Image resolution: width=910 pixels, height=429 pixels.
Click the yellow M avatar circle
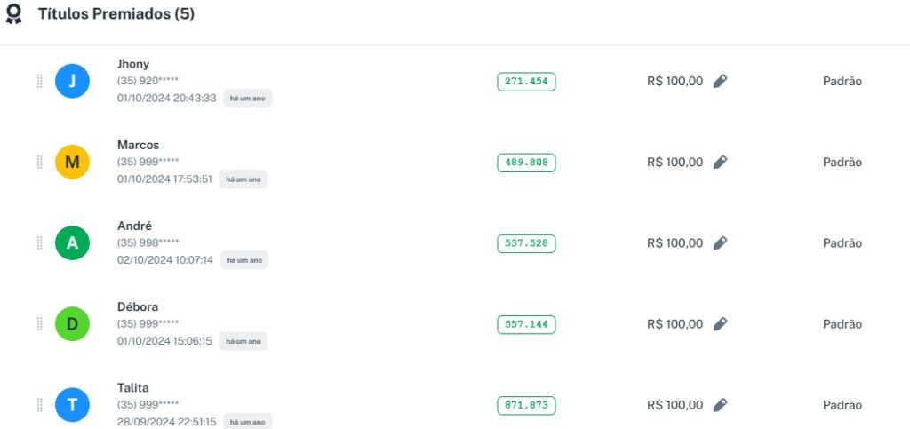click(x=72, y=163)
